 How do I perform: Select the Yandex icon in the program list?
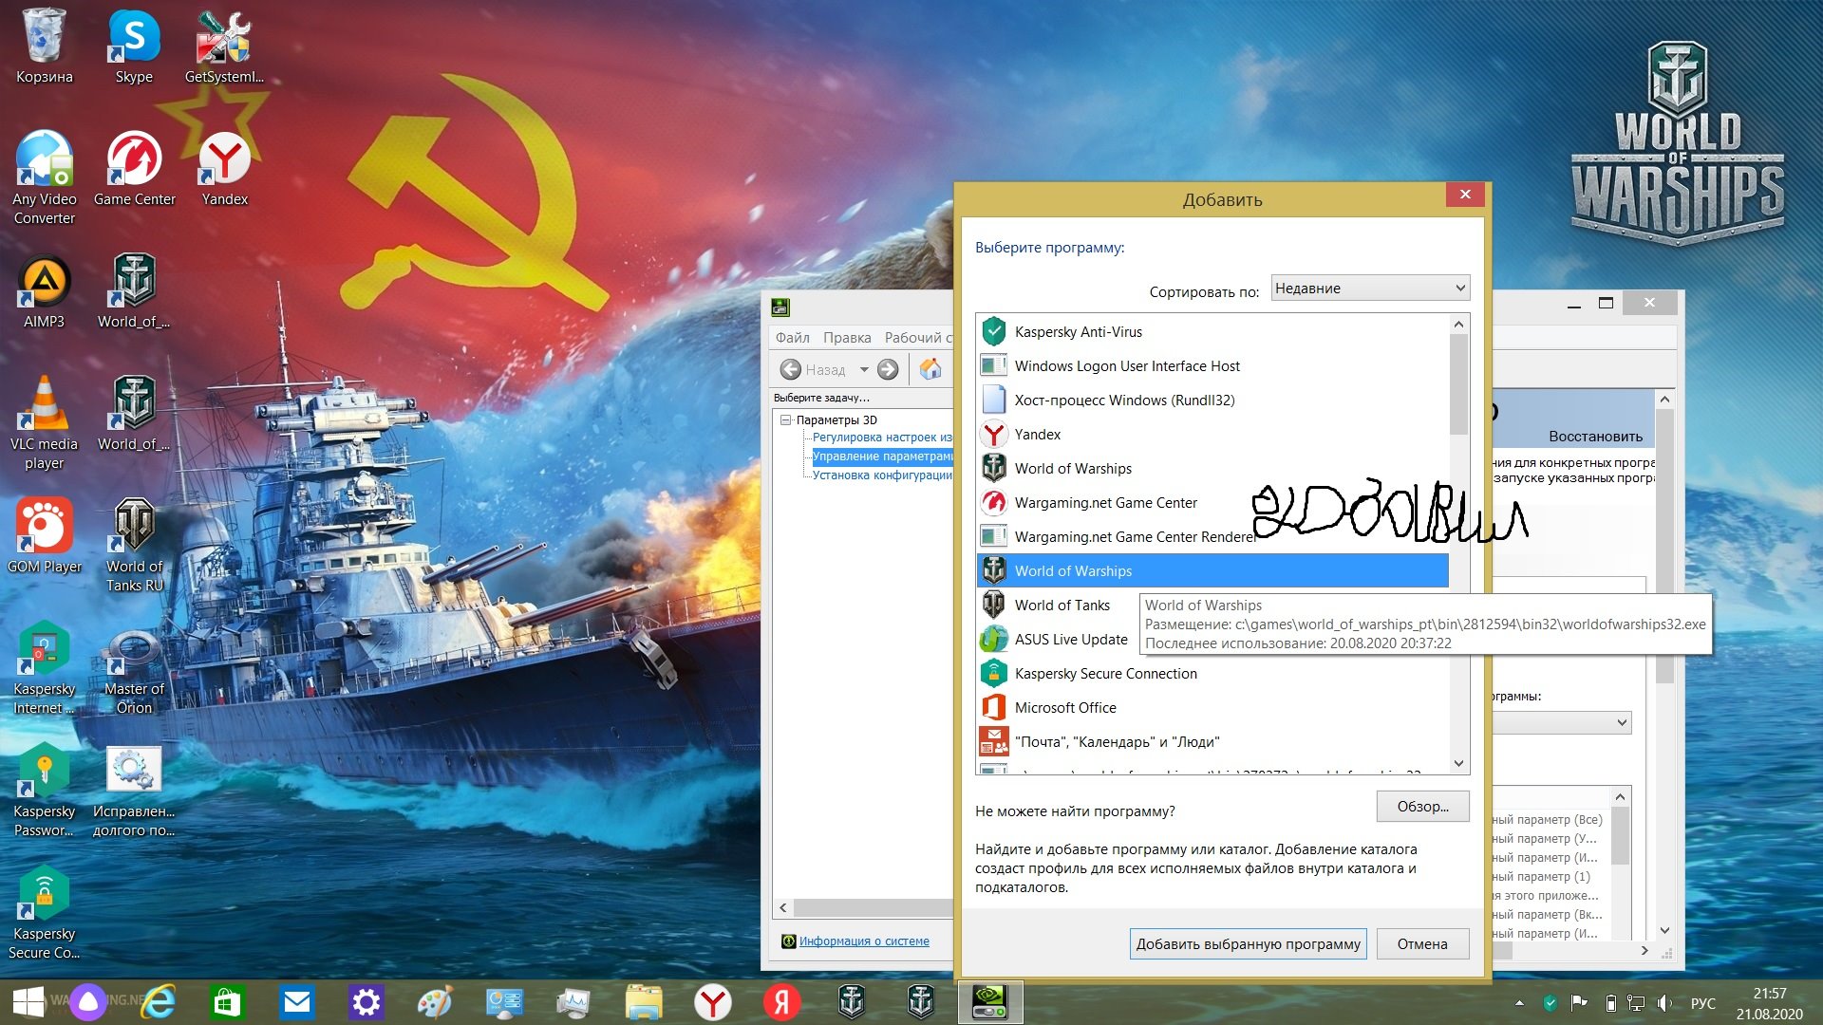tap(993, 434)
